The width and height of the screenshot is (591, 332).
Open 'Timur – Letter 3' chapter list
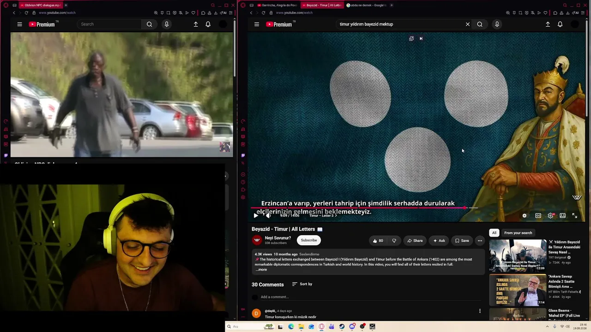323,215
